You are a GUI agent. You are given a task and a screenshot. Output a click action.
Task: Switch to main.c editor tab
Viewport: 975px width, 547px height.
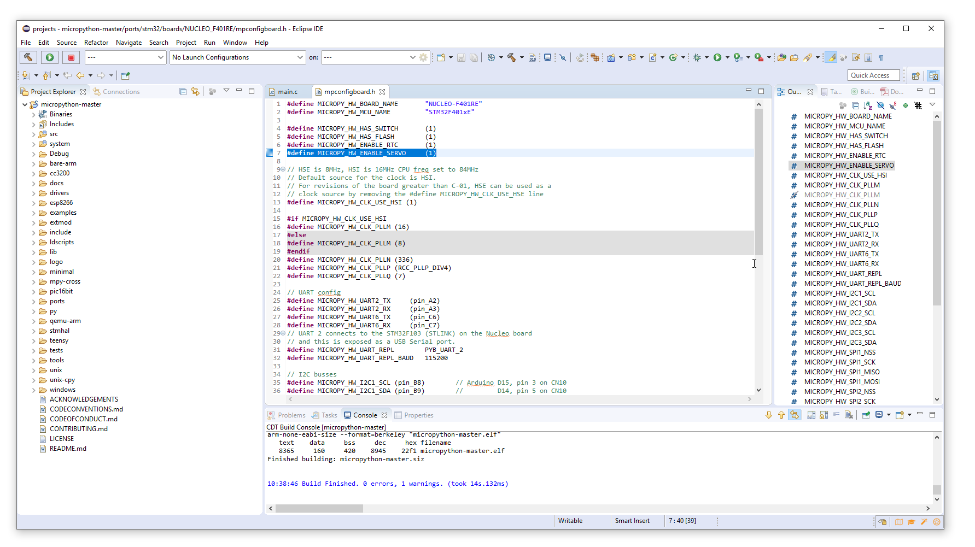pos(288,92)
